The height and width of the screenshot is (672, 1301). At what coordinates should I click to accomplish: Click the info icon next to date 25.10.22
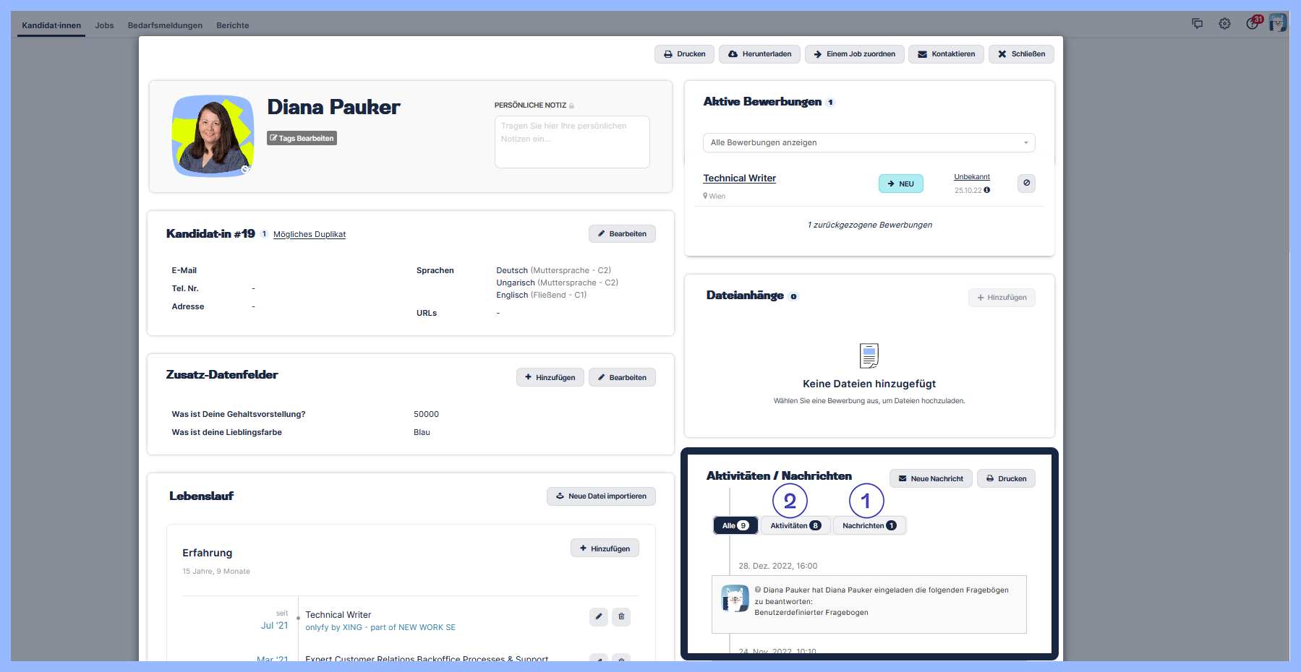coord(987,191)
